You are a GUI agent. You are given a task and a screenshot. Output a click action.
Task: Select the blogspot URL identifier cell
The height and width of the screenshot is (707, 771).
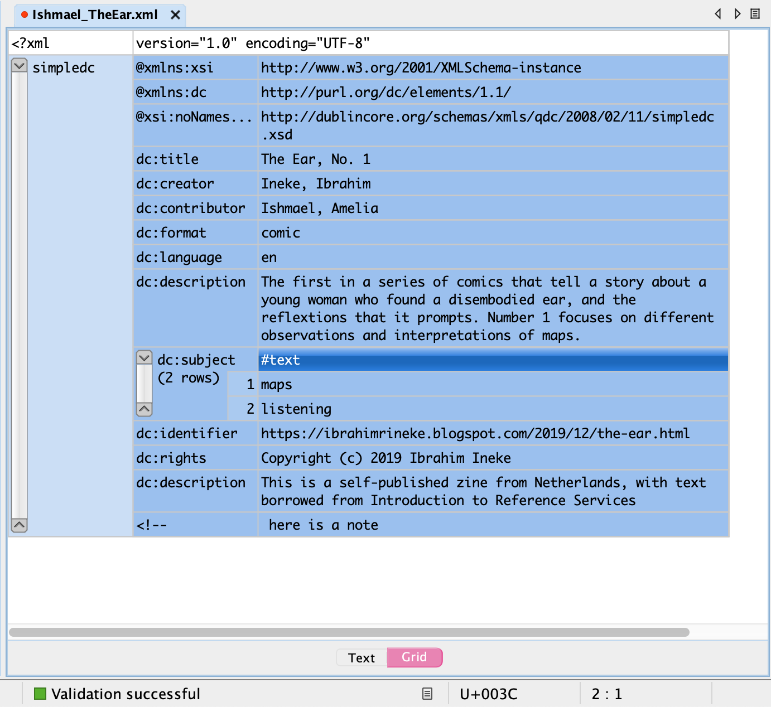493,434
